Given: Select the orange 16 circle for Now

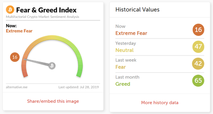Looking at the screenshot, I should (x=198, y=30).
